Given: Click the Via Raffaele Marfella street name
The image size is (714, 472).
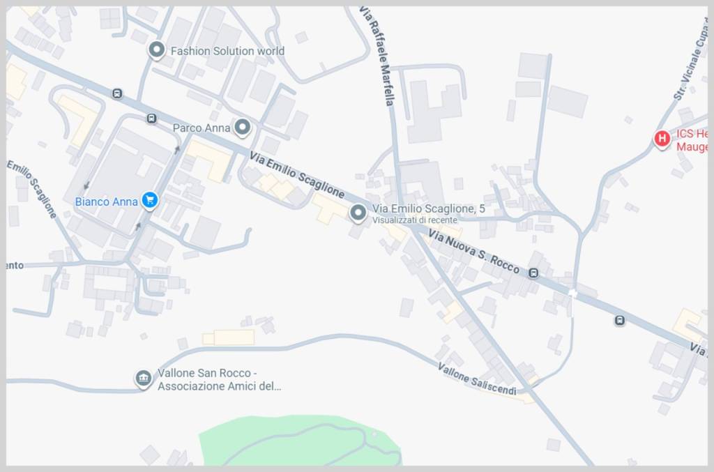Looking at the screenshot, I should [x=377, y=56].
